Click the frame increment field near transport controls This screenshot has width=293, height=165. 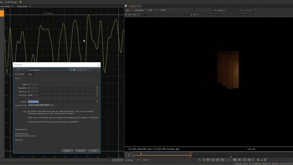tap(261, 160)
